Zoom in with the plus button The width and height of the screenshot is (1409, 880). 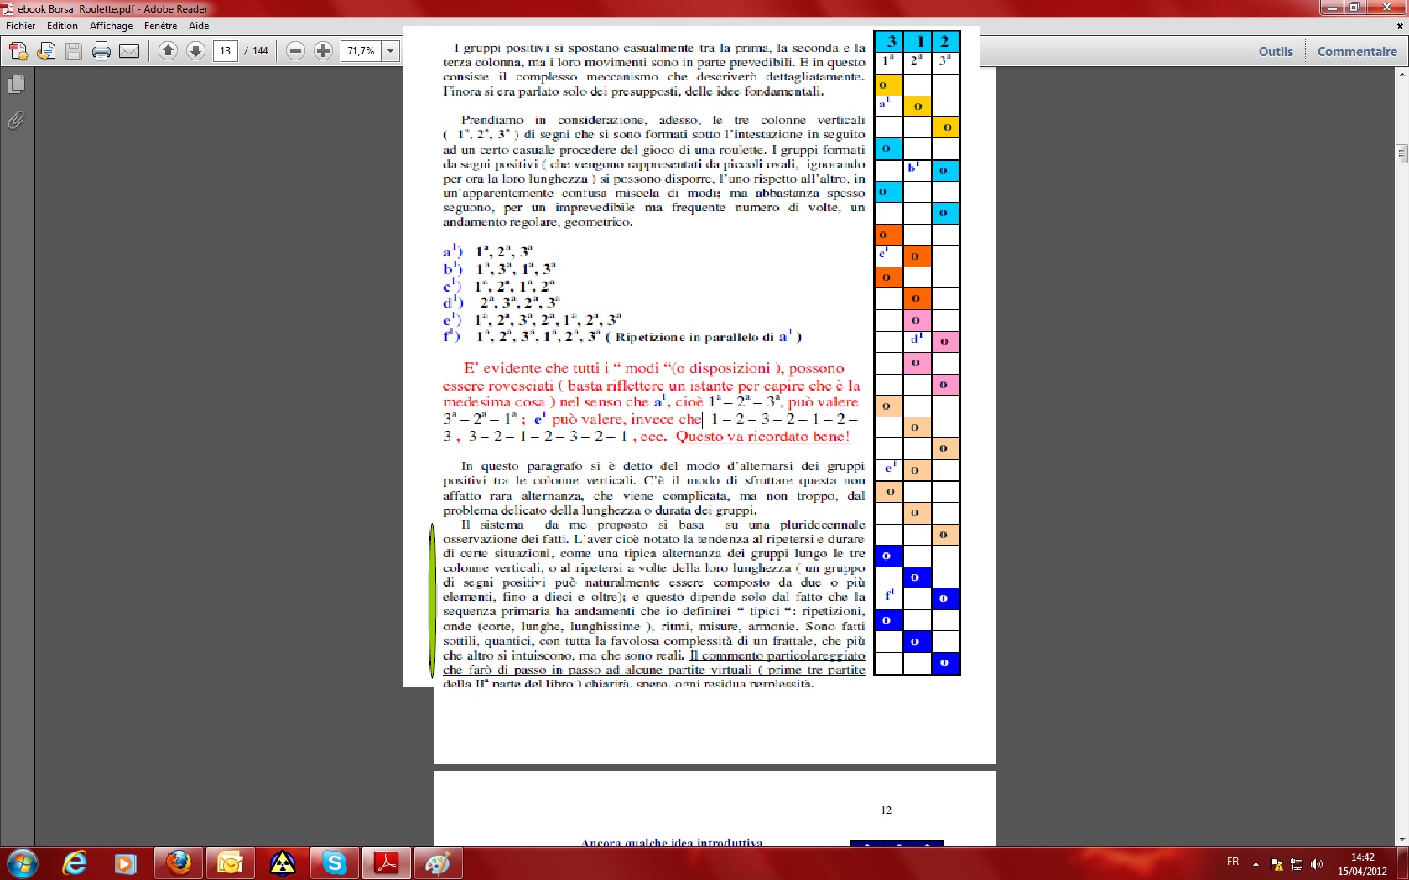[323, 51]
